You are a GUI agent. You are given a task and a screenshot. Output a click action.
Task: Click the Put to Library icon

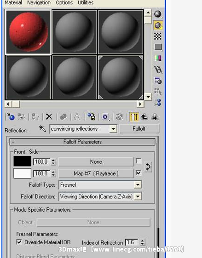click(x=92, y=117)
